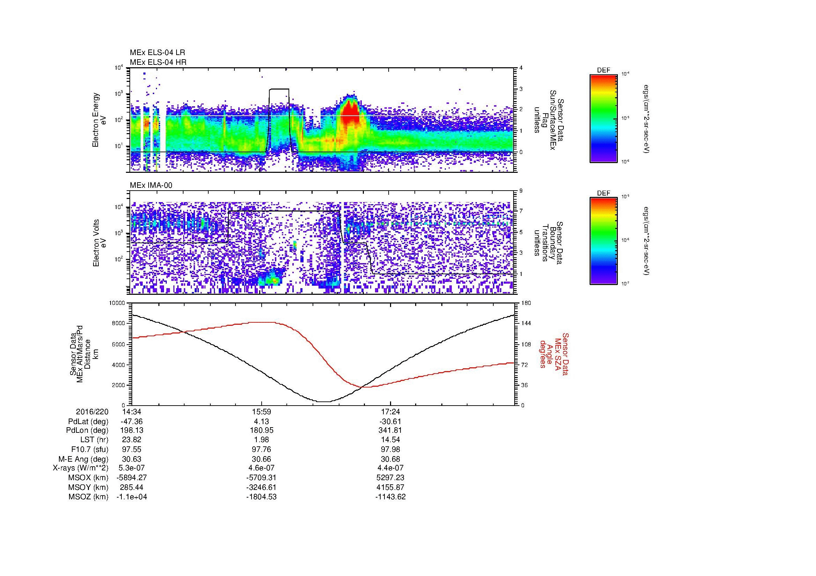Click the PdLat value '-30.61'
816x576 pixels.
391,422
